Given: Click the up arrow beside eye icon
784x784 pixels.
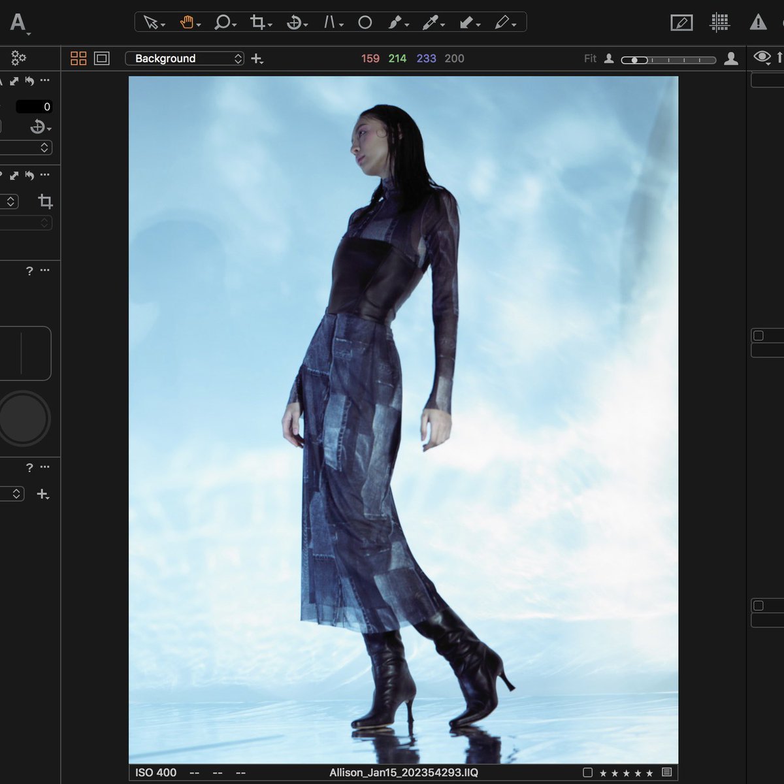Looking at the screenshot, I should click(779, 57).
